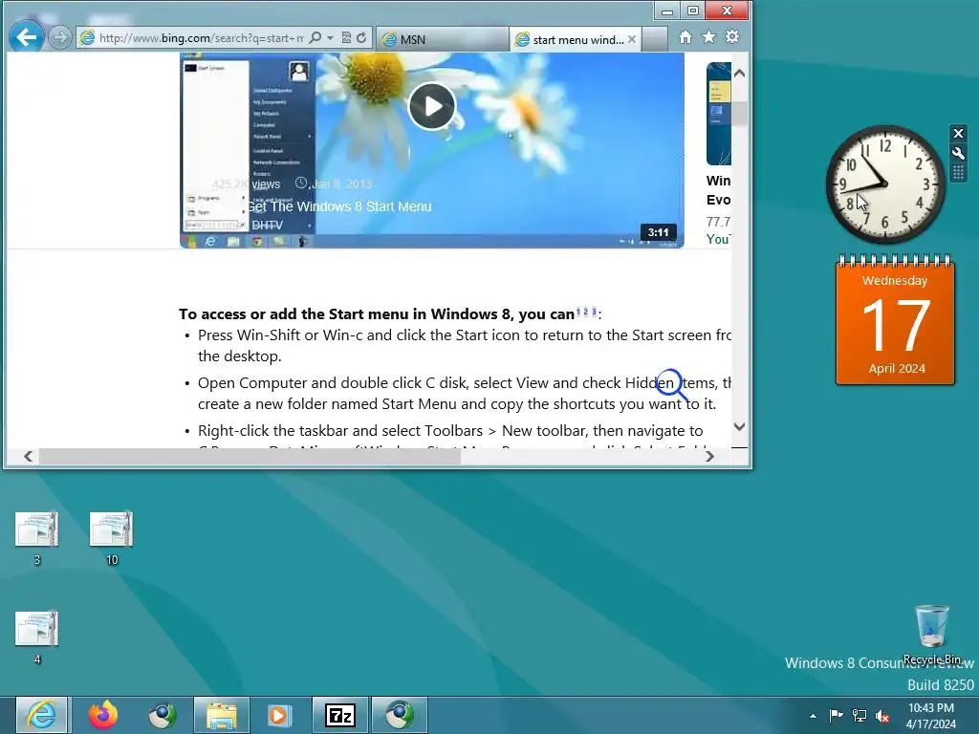Show hidden tray icons with the up arrow

(813, 716)
